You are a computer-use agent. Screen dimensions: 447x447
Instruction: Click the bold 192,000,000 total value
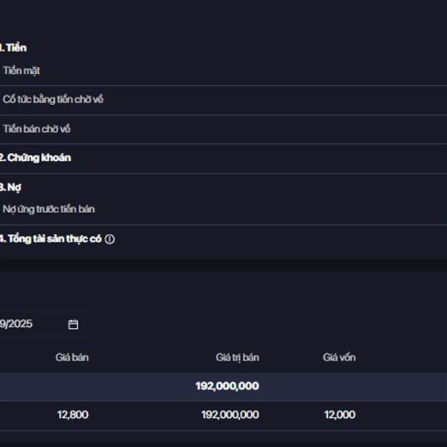coord(227,386)
